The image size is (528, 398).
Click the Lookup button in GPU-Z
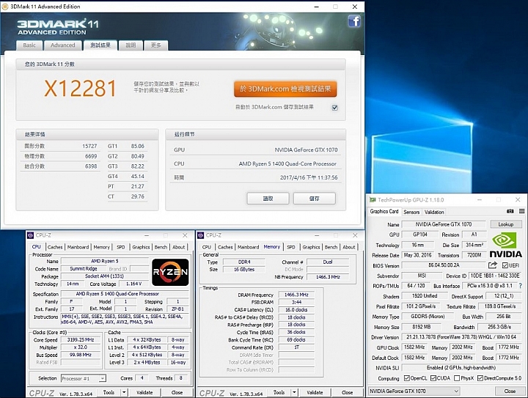click(505, 224)
